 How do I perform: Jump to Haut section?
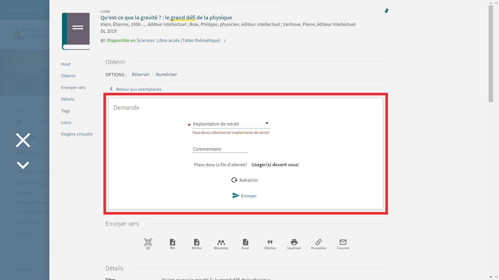click(66, 64)
